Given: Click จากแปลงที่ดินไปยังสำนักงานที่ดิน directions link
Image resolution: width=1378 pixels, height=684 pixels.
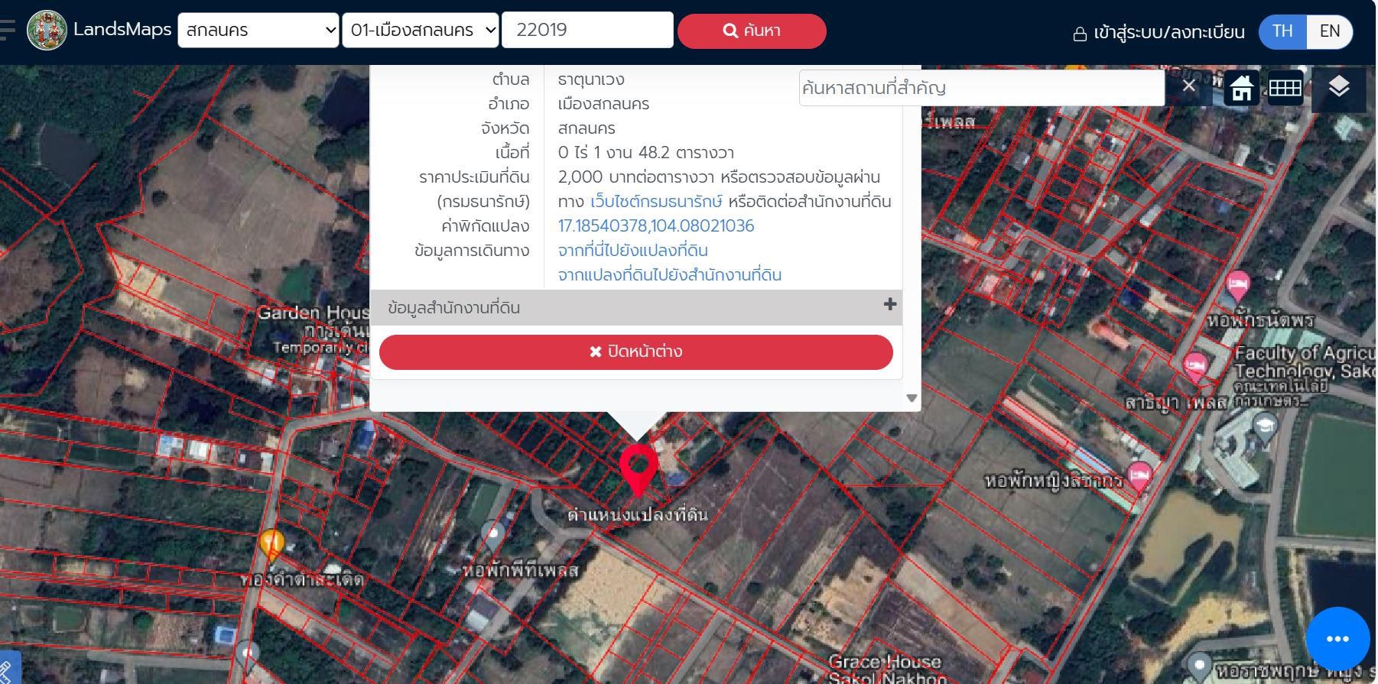Looking at the screenshot, I should click(x=670, y=275).
